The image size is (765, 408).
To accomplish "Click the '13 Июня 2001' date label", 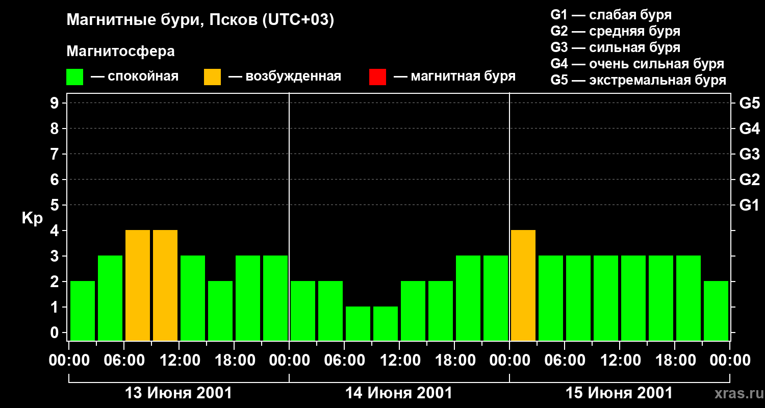I will point(178,393).
